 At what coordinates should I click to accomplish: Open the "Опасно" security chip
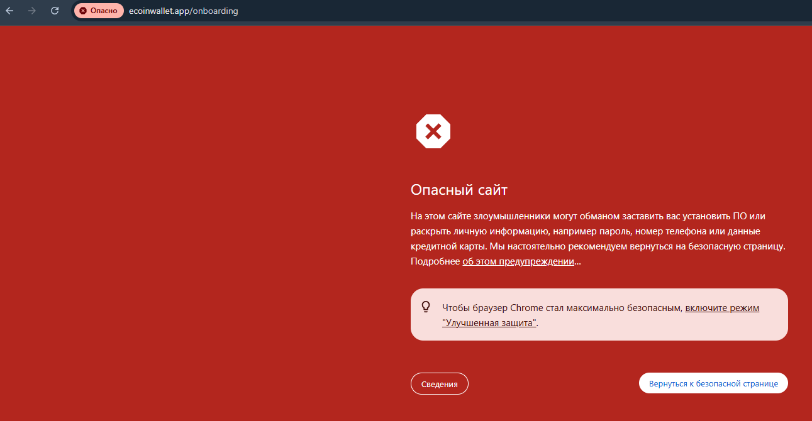click(x=99, y=11)
